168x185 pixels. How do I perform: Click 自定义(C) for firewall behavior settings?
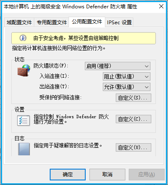point(133,119)
